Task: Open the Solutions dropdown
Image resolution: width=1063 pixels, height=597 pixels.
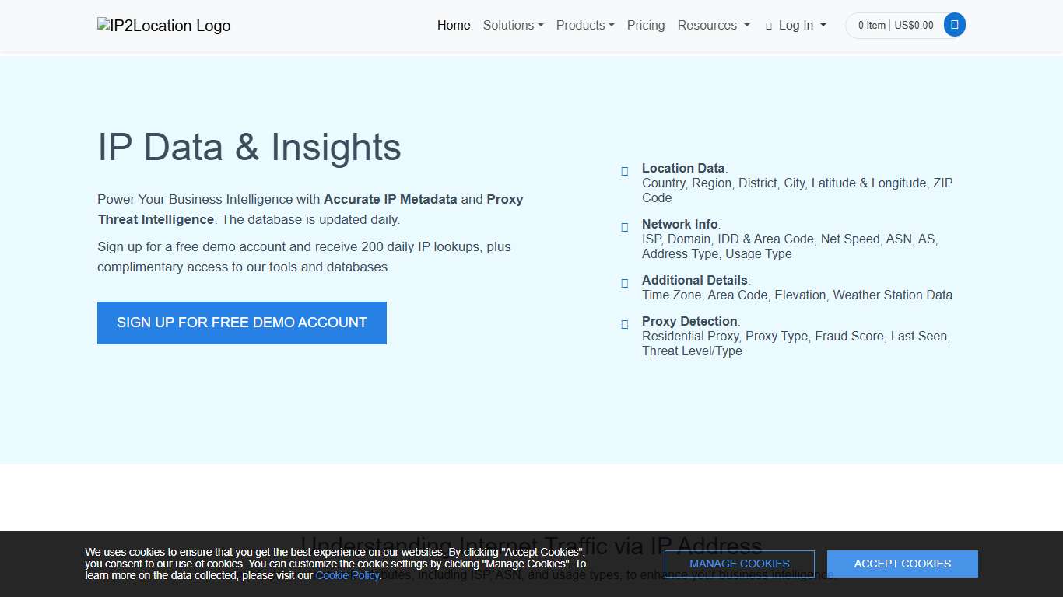Action: [513, 25]
